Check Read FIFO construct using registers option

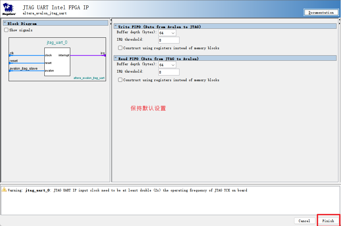click(x=120, y=80)
